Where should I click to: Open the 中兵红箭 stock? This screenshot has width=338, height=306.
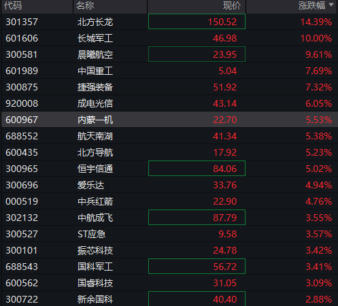click(x=95, y=201)
